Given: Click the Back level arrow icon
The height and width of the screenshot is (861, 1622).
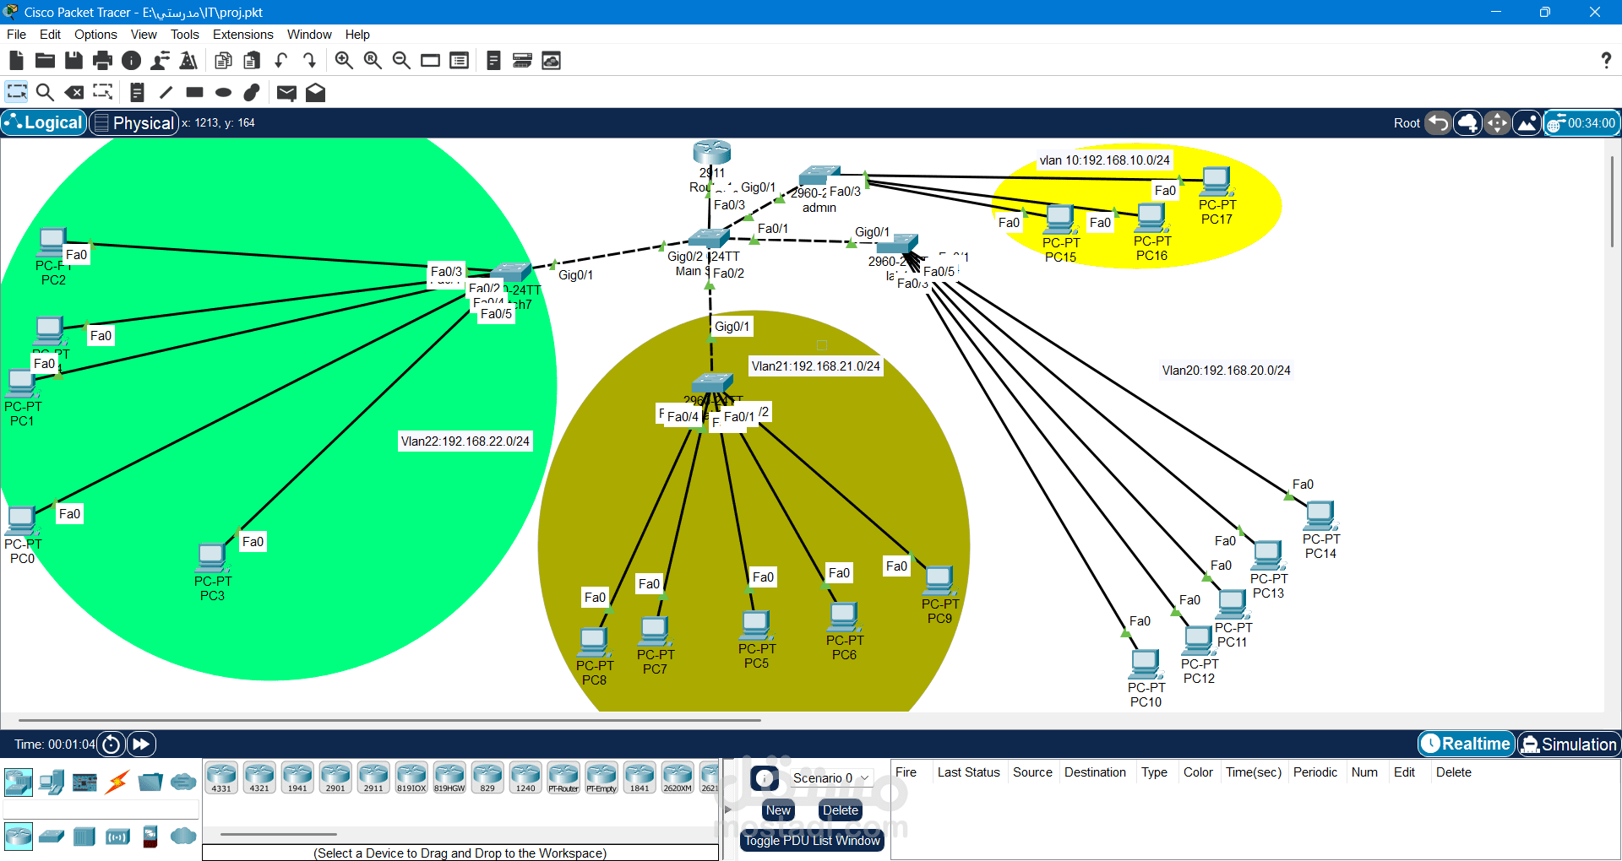Looking at the screenshot, I should [1438, 123].
